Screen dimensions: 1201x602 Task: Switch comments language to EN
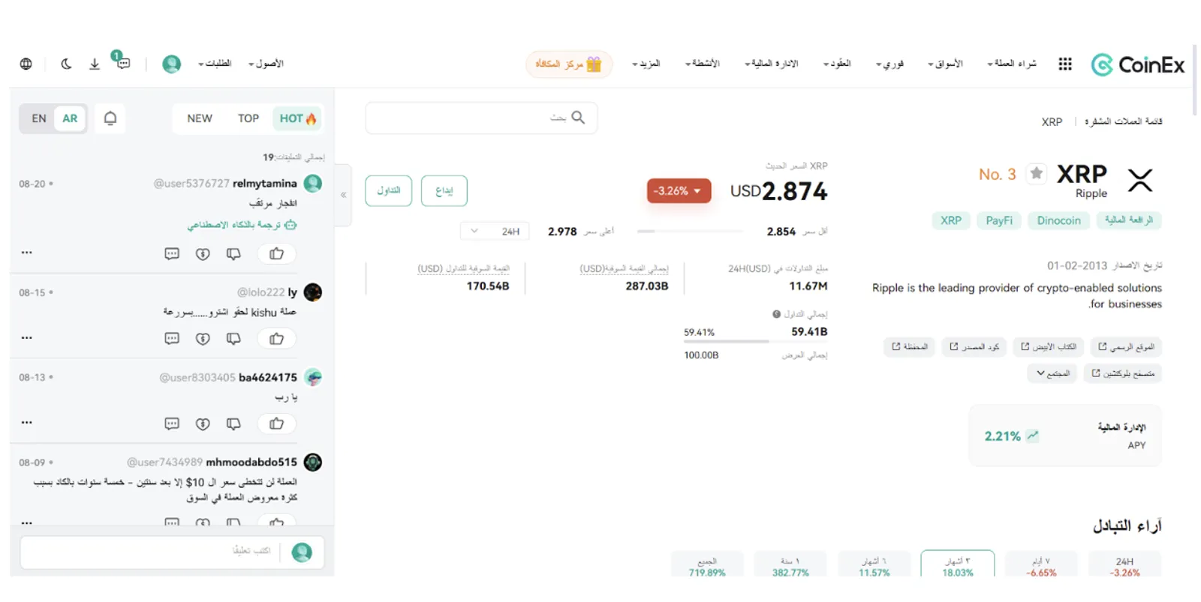pos(39,118)
